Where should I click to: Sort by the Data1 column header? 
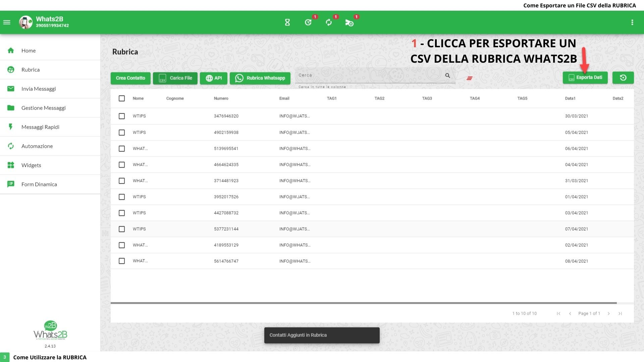click(x=570, y=99)
